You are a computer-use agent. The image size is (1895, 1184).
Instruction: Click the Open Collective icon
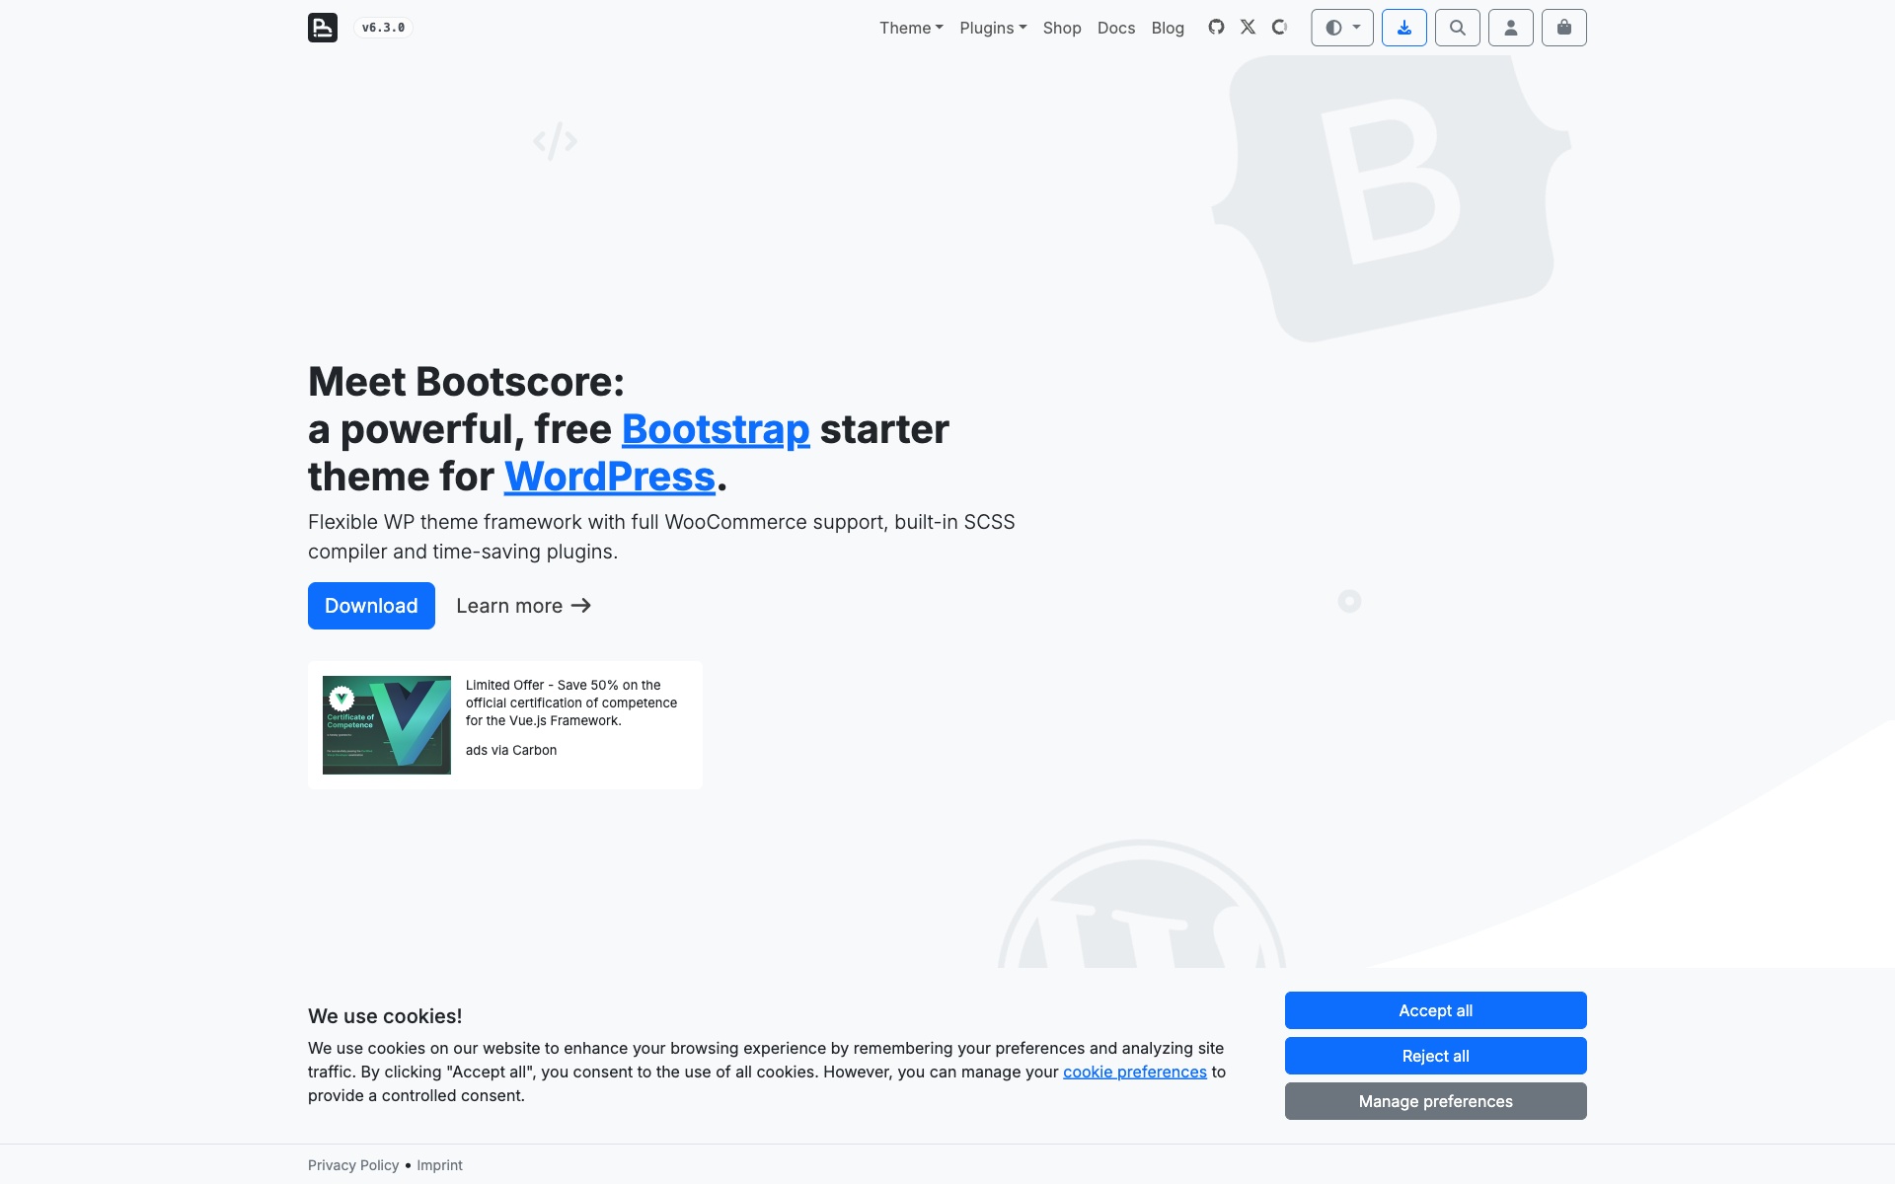click(1279, 28)
